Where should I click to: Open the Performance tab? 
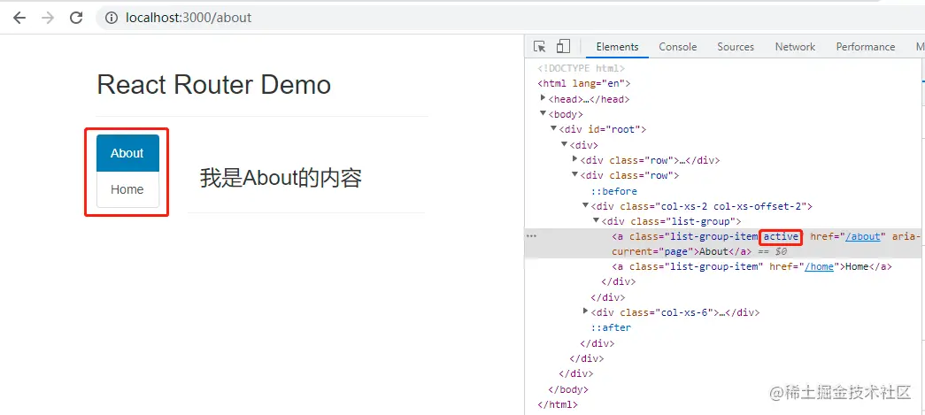click(866, 47)
